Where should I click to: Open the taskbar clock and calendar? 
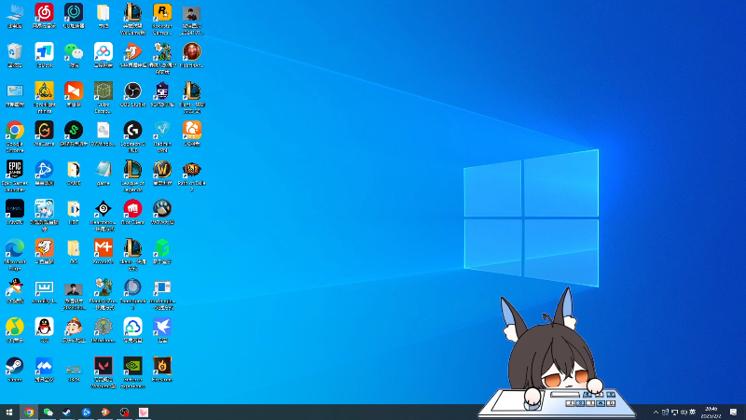[x=711, y=413]
